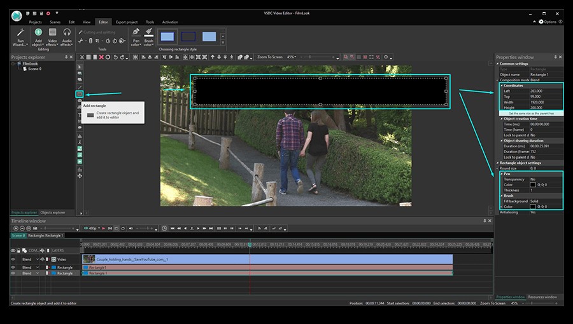This screenshot has height=324, width=573.
Task: Click the Width value field 1920.000
Action: [x=546, y=102]
